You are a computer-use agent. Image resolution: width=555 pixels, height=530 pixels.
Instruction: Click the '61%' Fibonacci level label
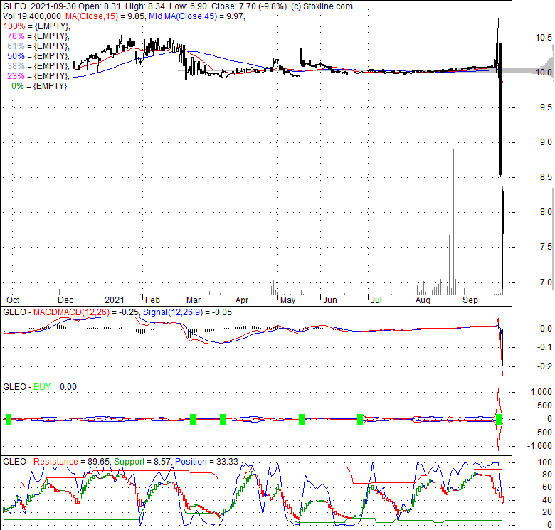point(16,46)
